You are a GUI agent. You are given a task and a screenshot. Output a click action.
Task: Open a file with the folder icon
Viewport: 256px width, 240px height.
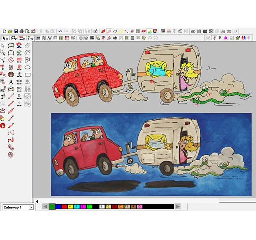point(10,31)
